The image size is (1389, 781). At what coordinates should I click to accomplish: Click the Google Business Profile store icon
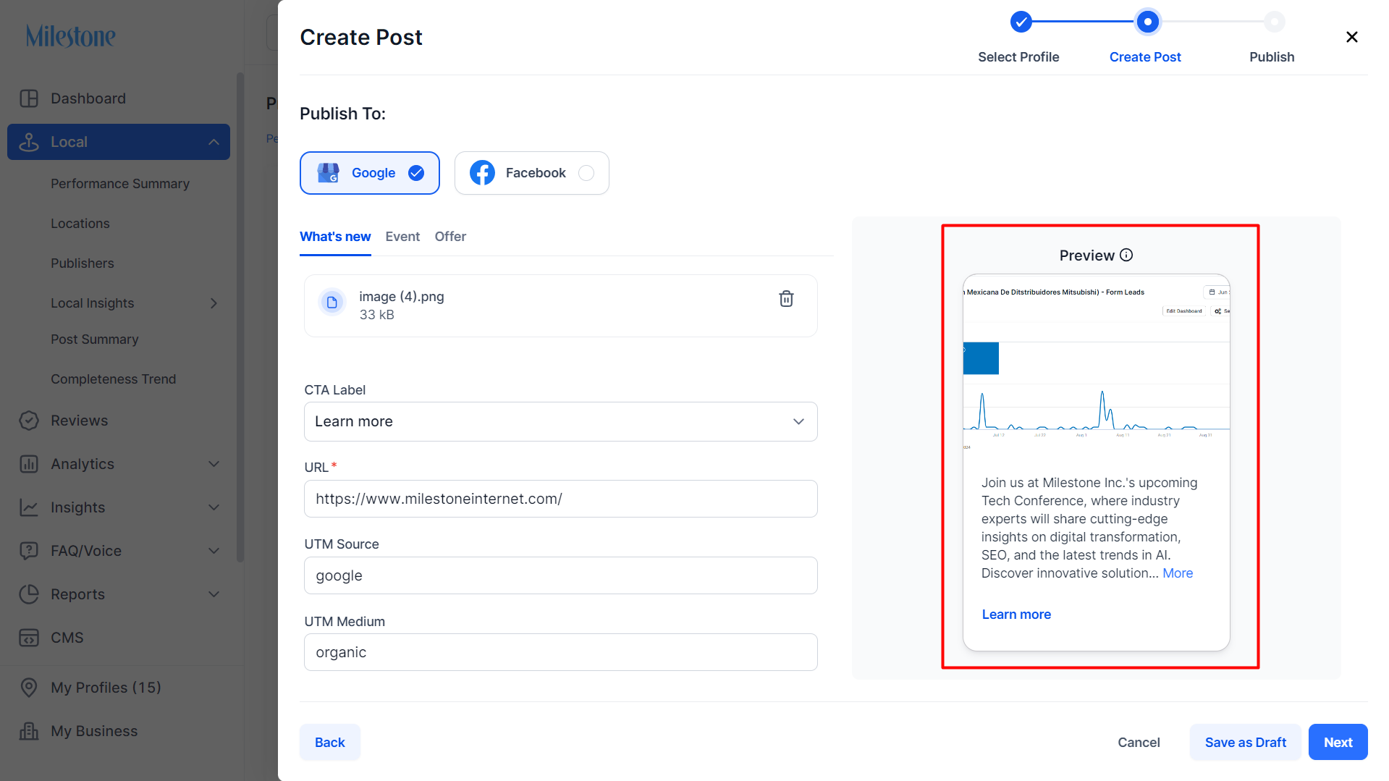coord(329,173)
